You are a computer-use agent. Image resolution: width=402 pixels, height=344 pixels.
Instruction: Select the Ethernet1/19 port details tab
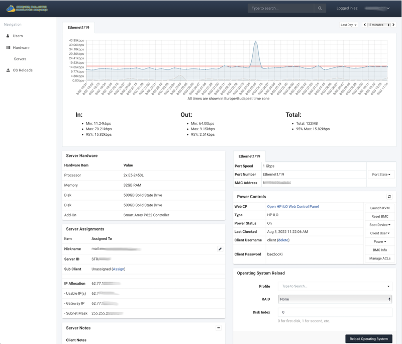coord(249,156)
